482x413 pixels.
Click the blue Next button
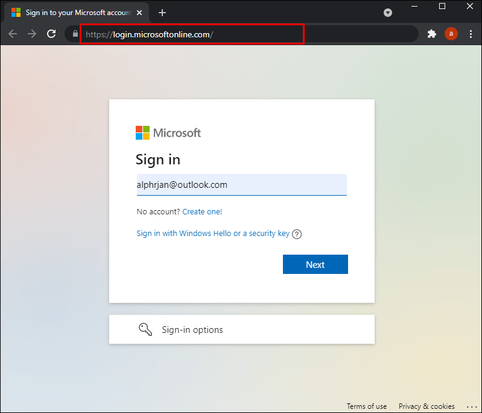click(316, 264)
